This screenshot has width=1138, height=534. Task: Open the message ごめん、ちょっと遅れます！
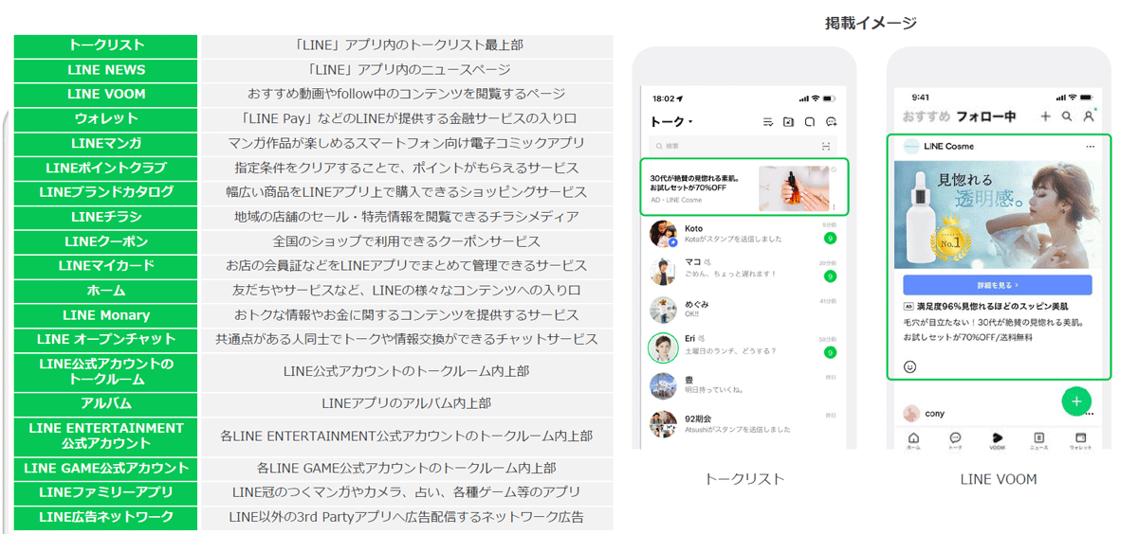730,275
